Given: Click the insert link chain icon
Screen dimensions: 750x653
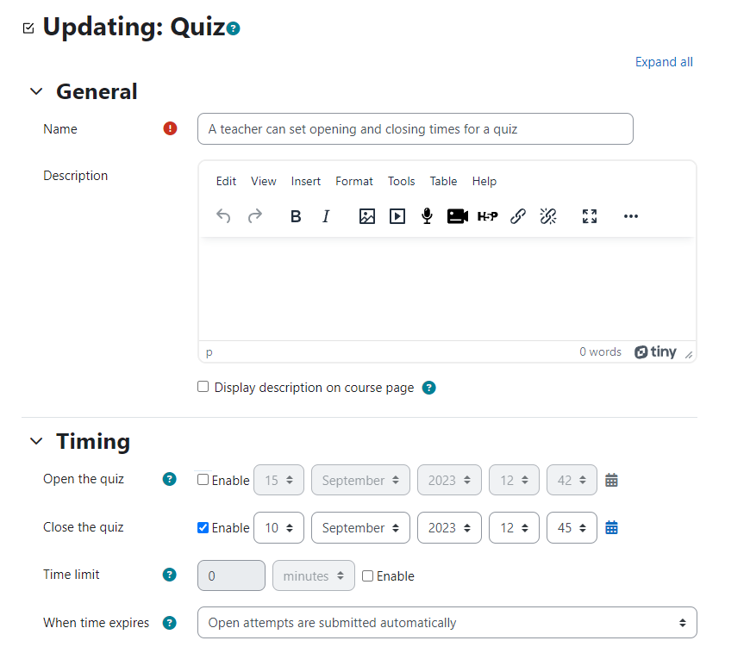Looking at the screenshot, I should click(x=518, y=216).
